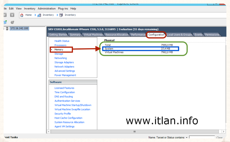Click the second Inventory breadcrumb server icon

coord(61,15)
